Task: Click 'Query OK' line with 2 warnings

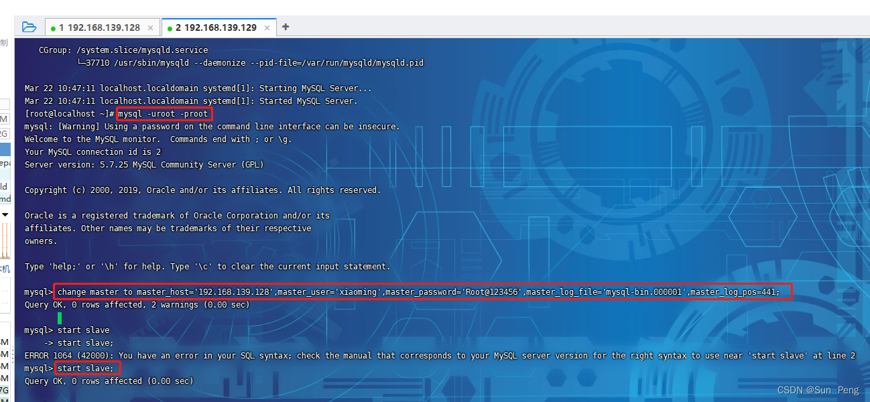Action: pos(137,305)
